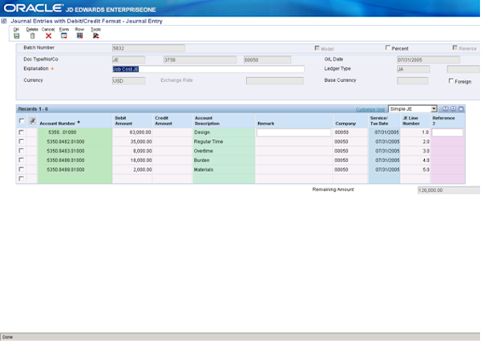The height and width of the screenshot is (342, 481).
Task: Click the Base Currency field
Action: point(412,81)
